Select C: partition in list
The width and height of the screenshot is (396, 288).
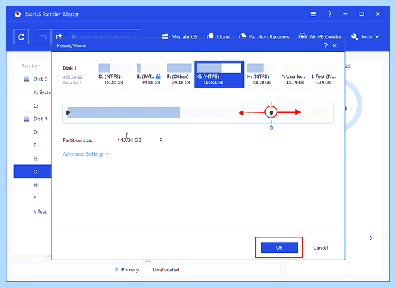(36, 106)
